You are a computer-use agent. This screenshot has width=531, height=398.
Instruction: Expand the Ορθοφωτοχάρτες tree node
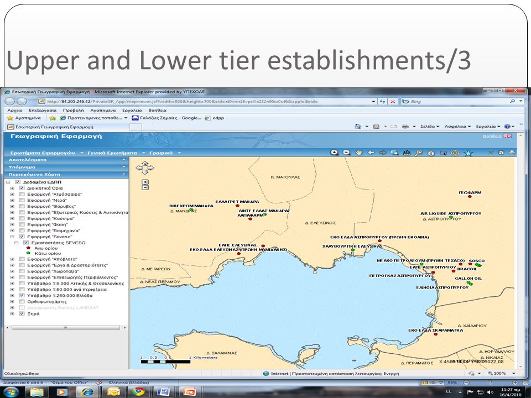coord(12,302)
